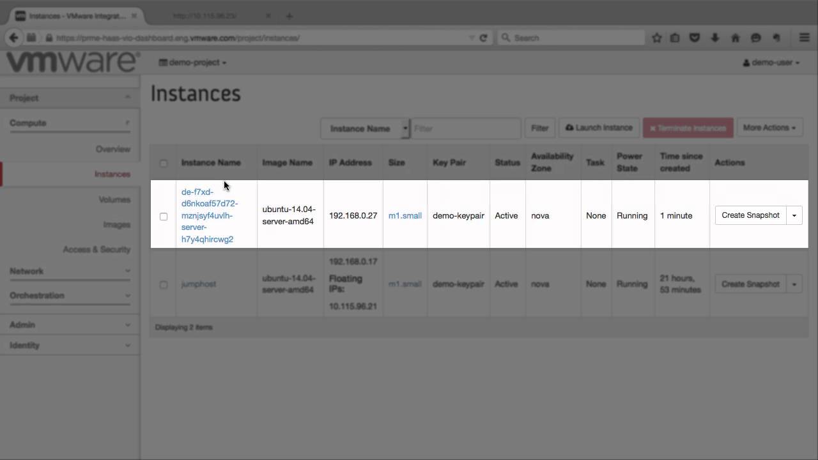818x460 pixels.
Task: Open Images in the sidebar
Action: point(116,224)
